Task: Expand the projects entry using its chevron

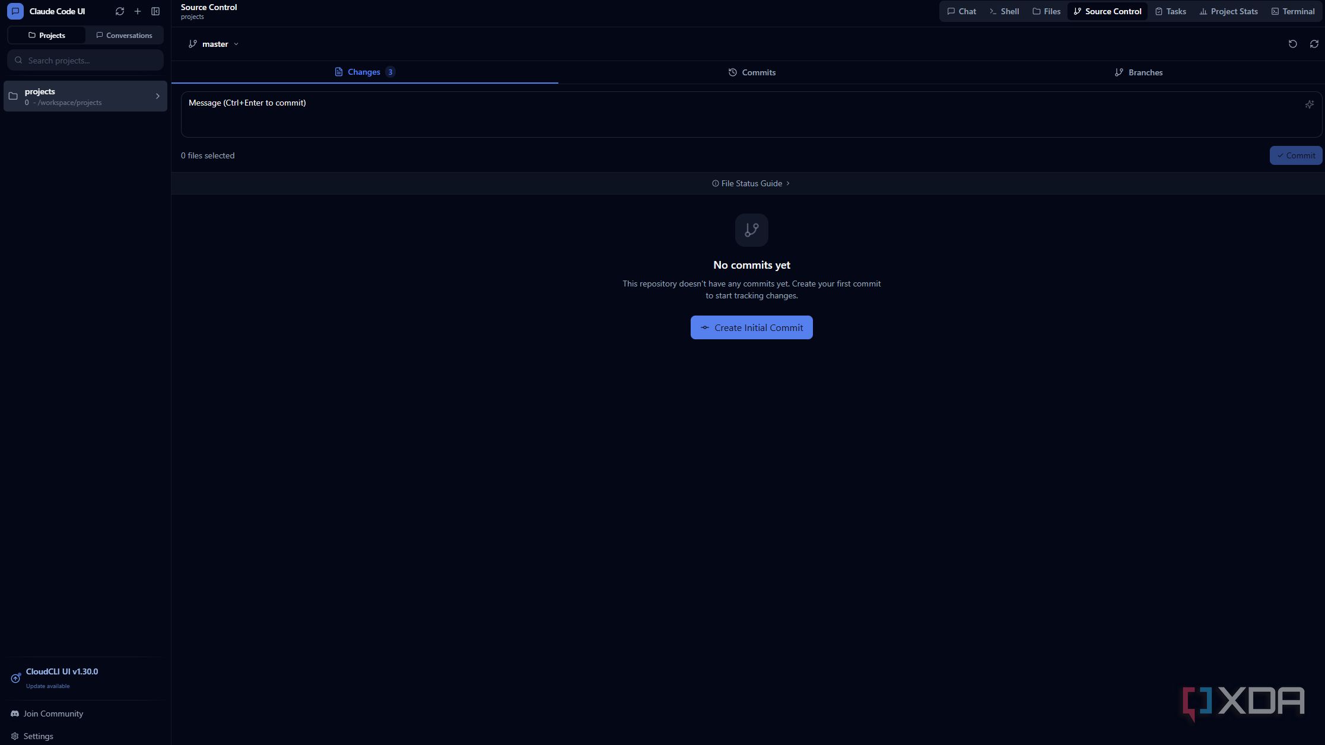Action: 157,96
